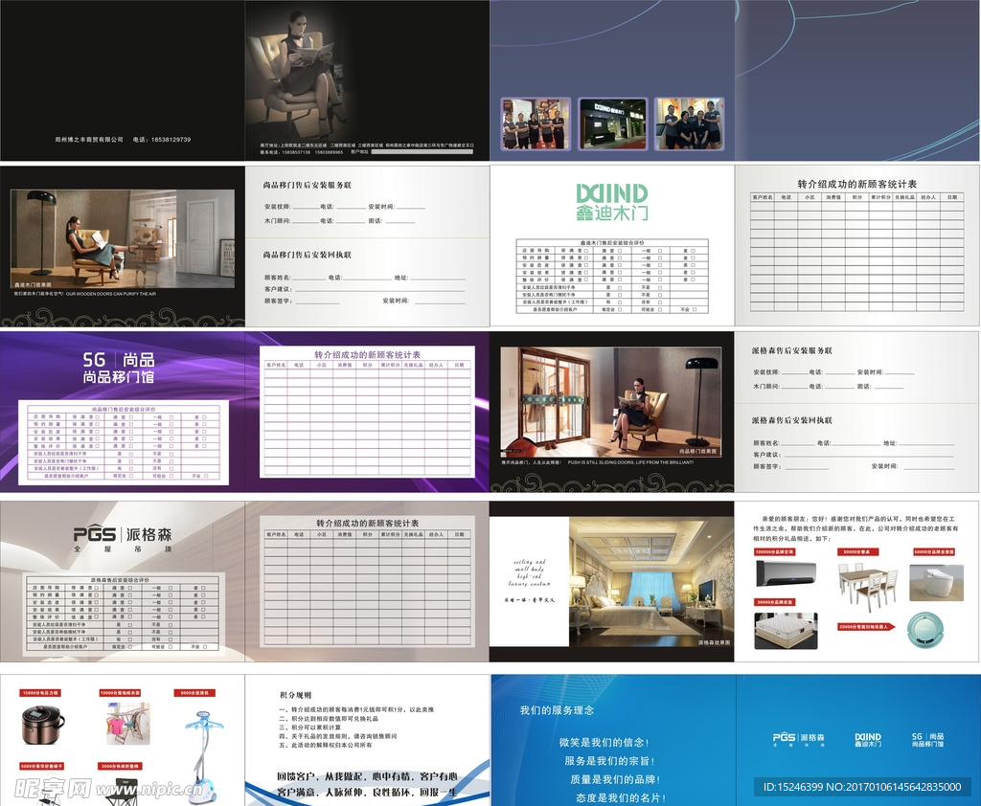Click the PGS 派格森 logo on the gray page
The image size is (981, 806).
point(123,538)
